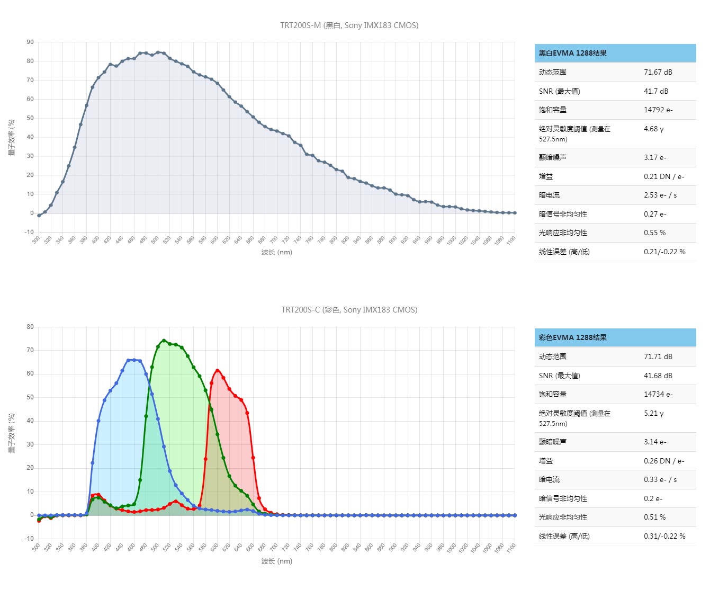The width and height of the screenshot is (710, 589).
Task: Click the TRT200S-M monochrome chart title
Action: pyautogui.click(x=349, y=25)
